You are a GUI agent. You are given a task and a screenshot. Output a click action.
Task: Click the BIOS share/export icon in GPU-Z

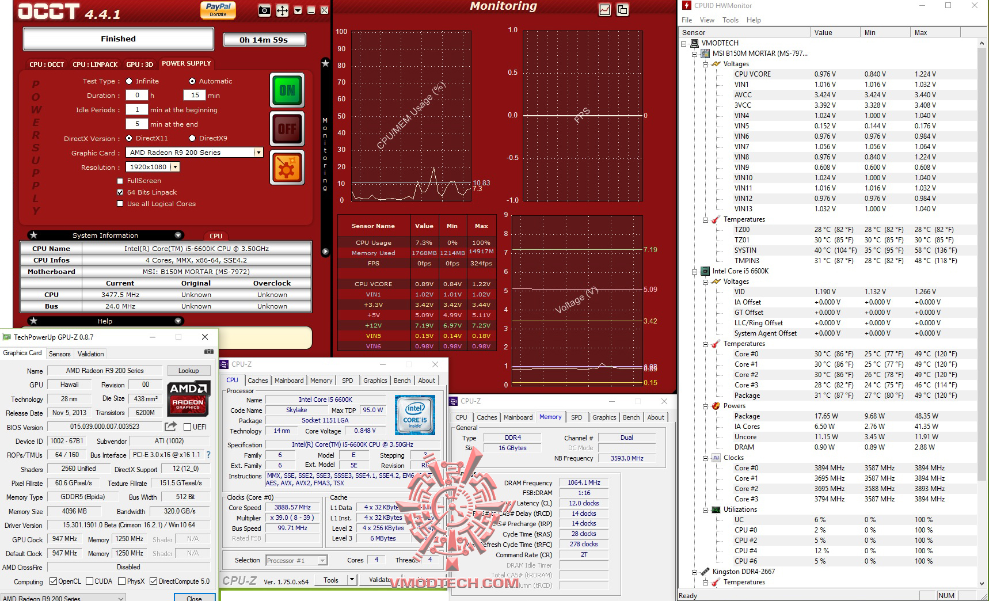(170, 427)
